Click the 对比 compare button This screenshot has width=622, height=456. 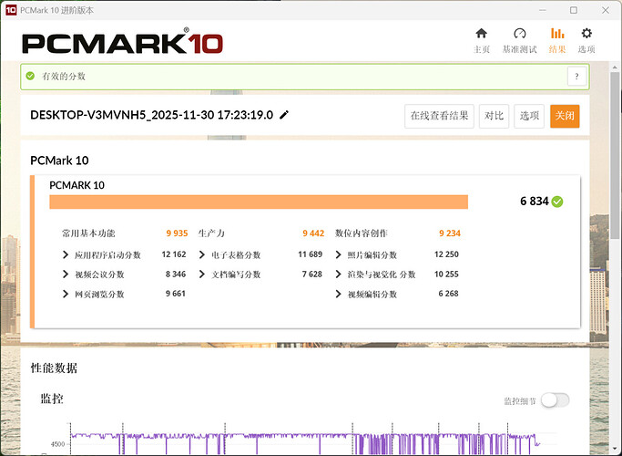tap(495, 116)
